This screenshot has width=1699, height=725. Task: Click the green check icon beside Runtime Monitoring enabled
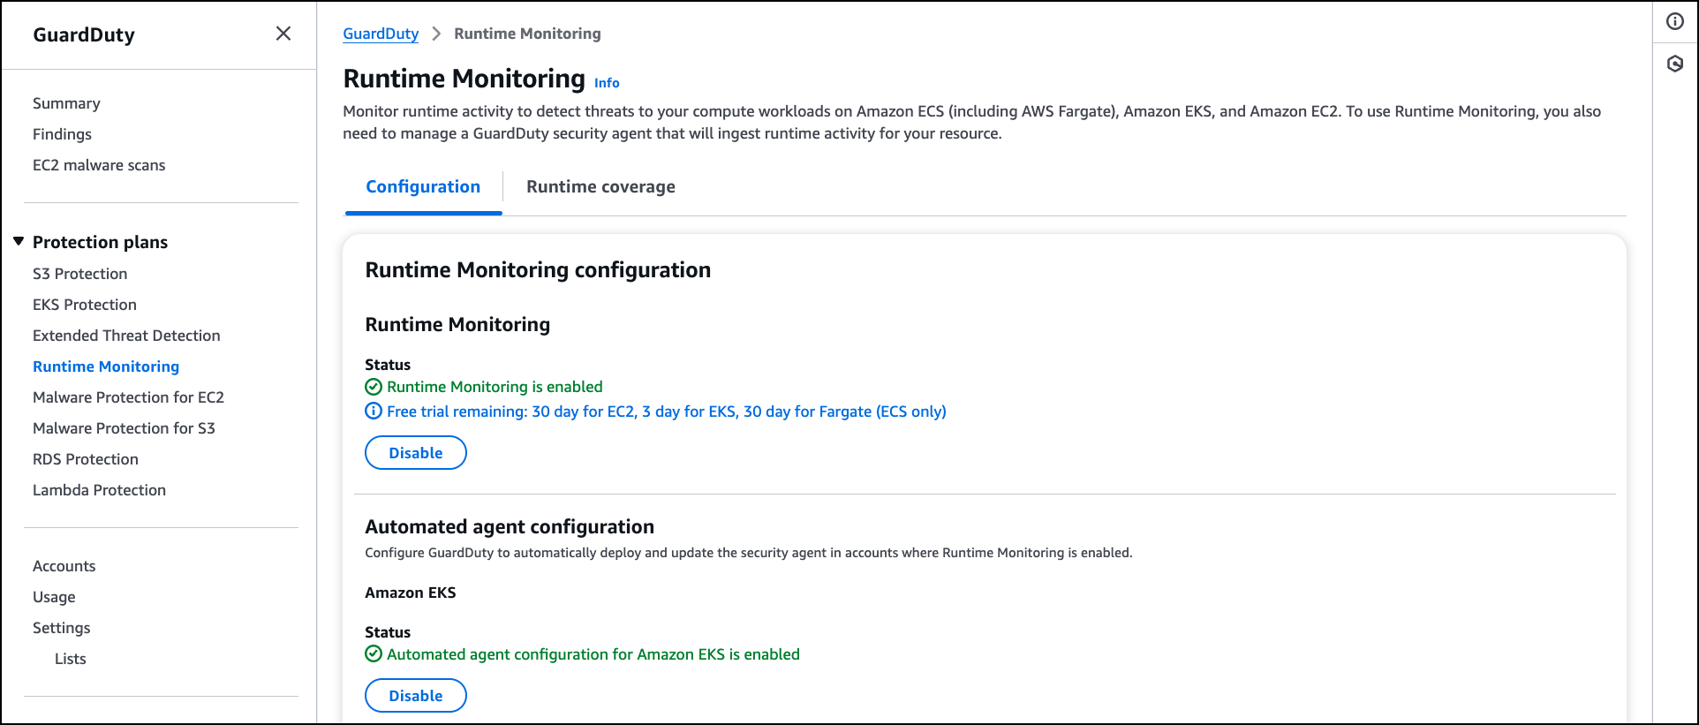pyautogui.click(x=374, y=387)
